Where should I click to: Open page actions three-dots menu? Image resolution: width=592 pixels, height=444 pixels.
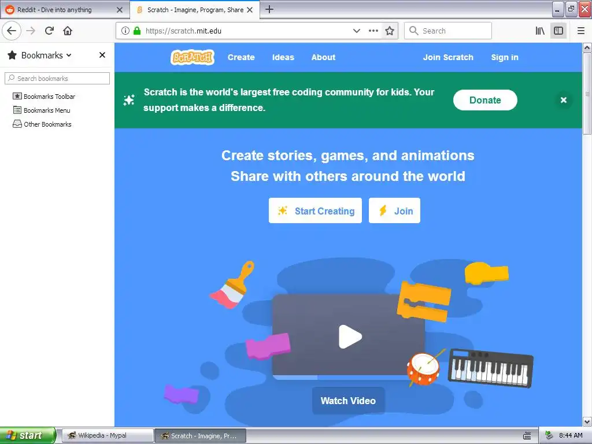tap(373, 31)
